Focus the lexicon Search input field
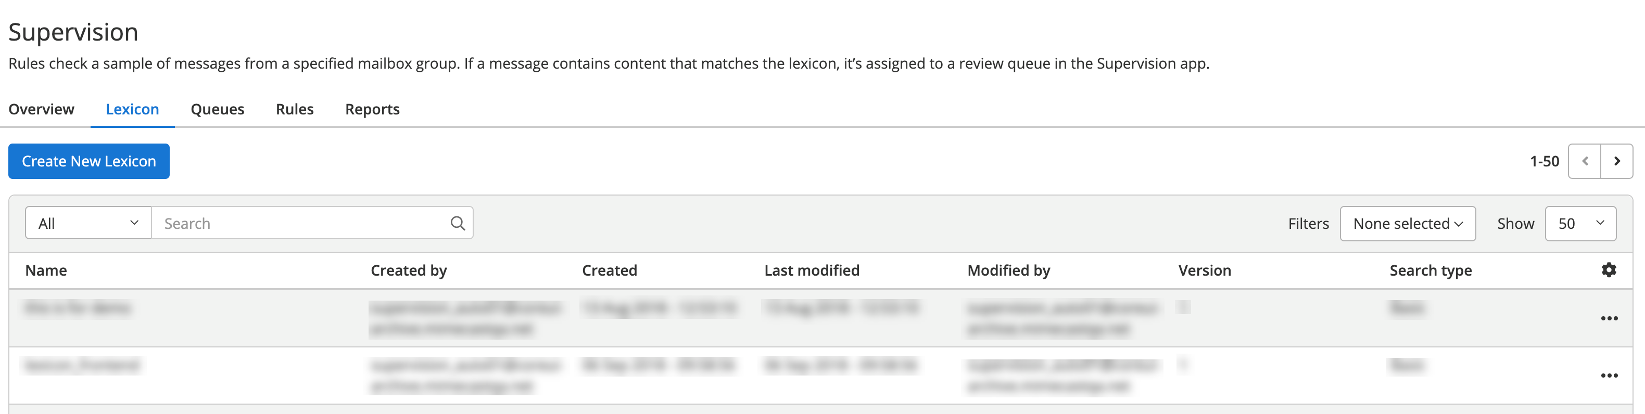The height and width of the screenshot is (414, 1645). 300,223
